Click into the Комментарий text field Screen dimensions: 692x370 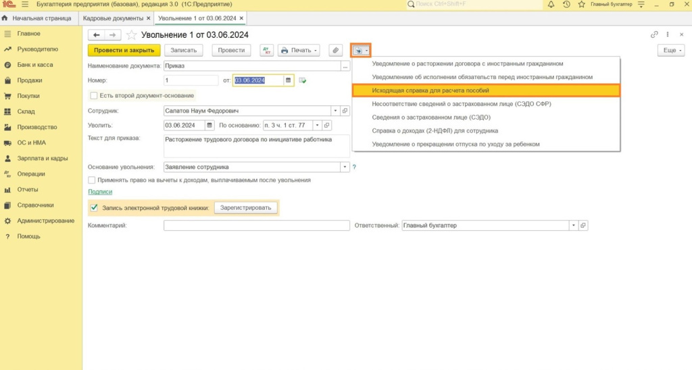pyautogui.click(x=256, y=226)
